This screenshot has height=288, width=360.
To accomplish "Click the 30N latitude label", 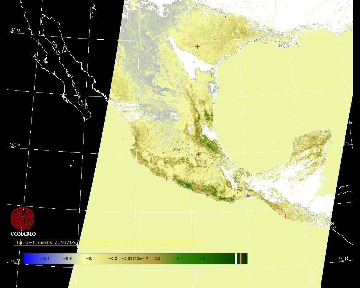I will [15, 30].
